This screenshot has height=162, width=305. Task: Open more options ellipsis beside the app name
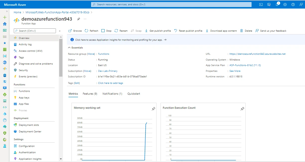click(85, 19)
